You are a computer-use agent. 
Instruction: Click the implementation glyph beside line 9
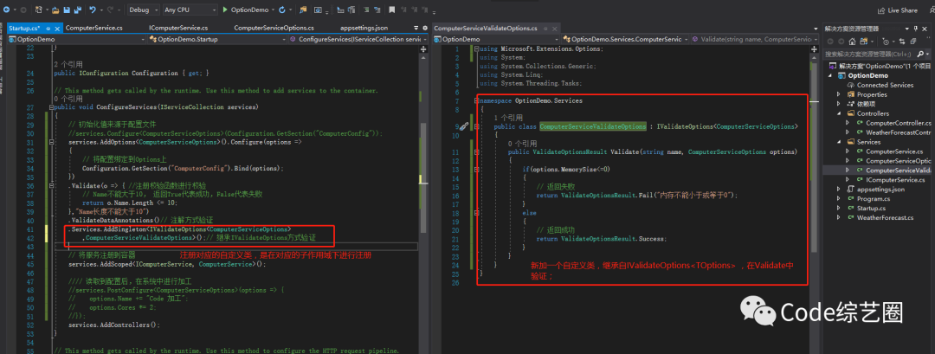465,126
